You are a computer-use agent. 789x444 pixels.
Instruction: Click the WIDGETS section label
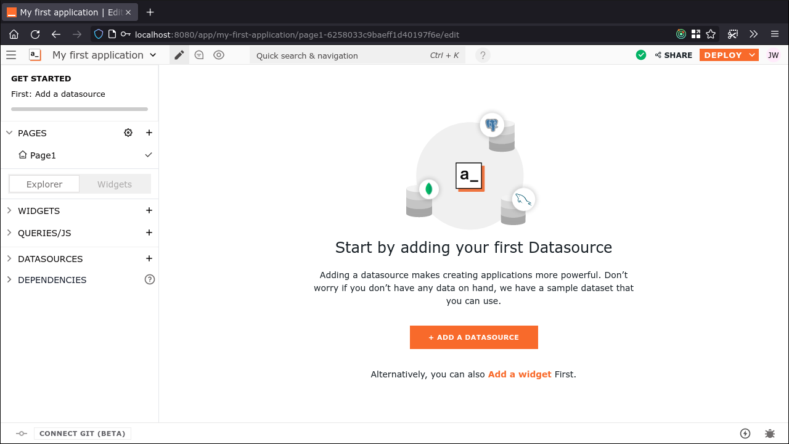(39, 211)
